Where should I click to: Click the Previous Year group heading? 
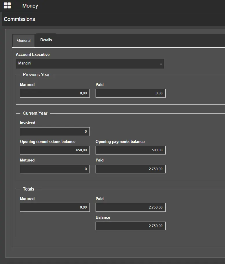pos(36,75)
